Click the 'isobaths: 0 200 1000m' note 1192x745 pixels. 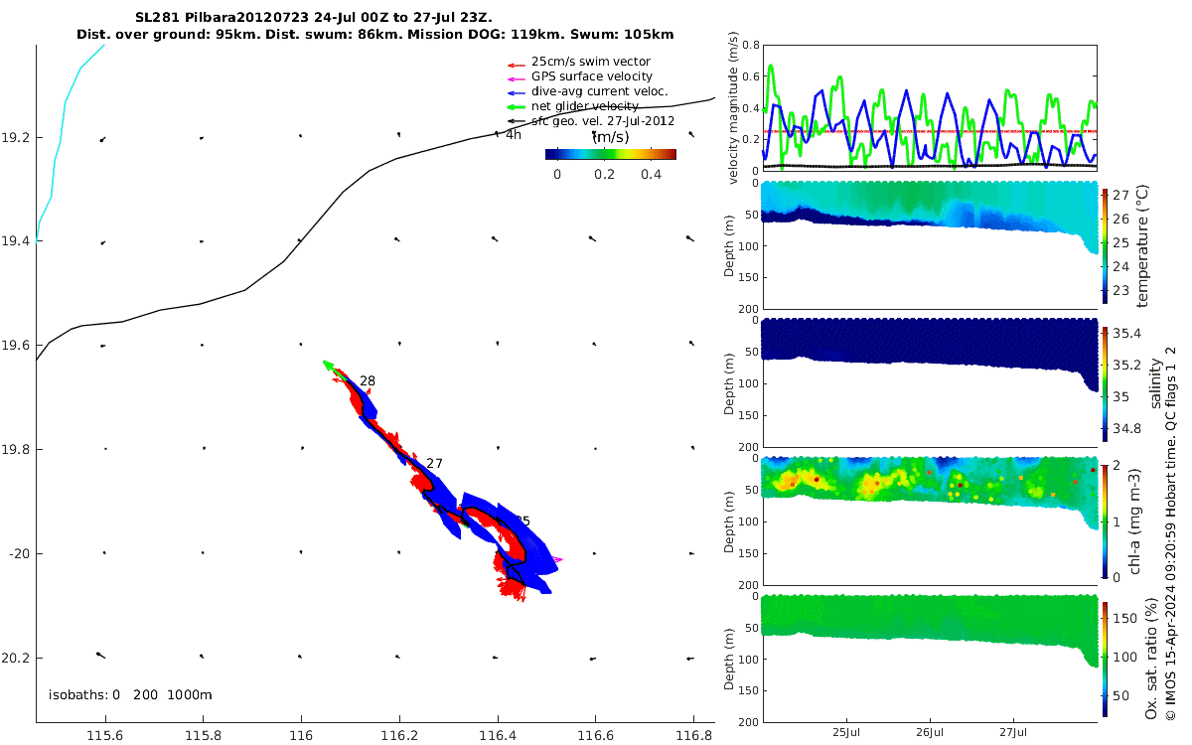click(130, 695)
